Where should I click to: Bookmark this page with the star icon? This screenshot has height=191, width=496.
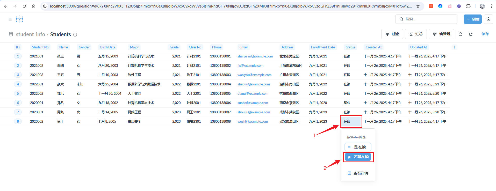coord(418,6)
